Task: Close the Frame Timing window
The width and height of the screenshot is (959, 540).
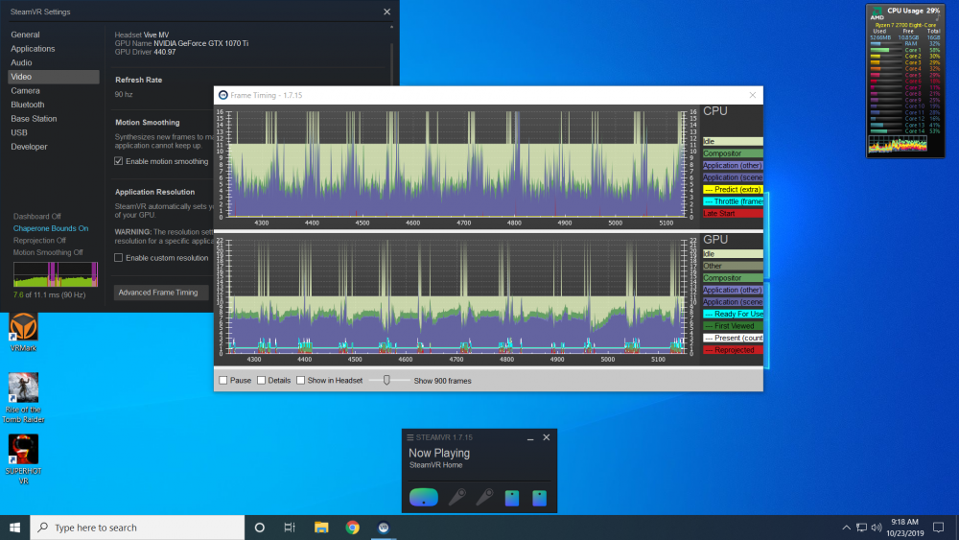Action: [752, 95]
